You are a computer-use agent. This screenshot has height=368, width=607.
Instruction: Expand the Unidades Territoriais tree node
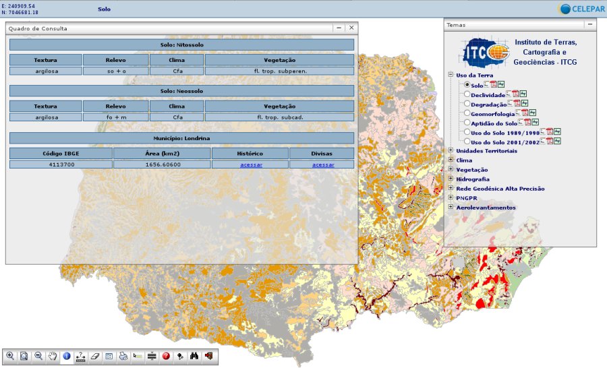click(x=451, y=151)
